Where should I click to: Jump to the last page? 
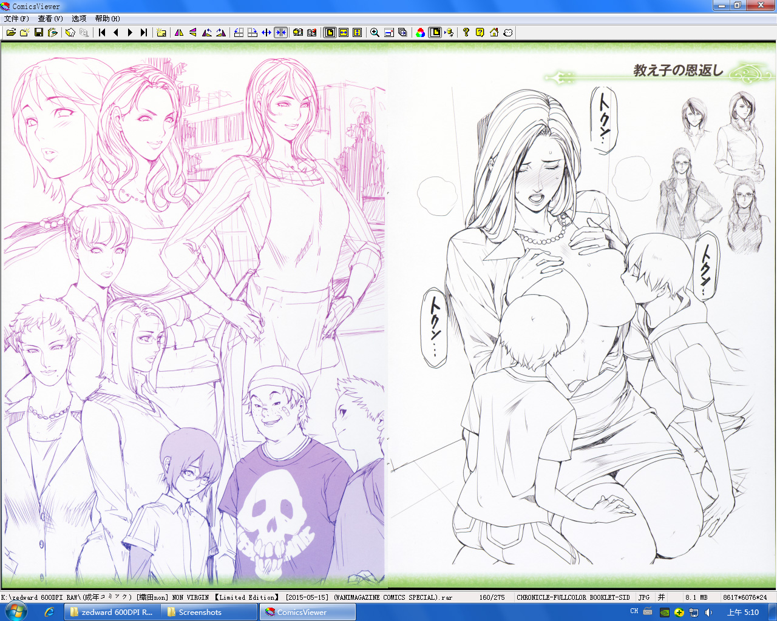pyautogui.click(x=144, y=33)
